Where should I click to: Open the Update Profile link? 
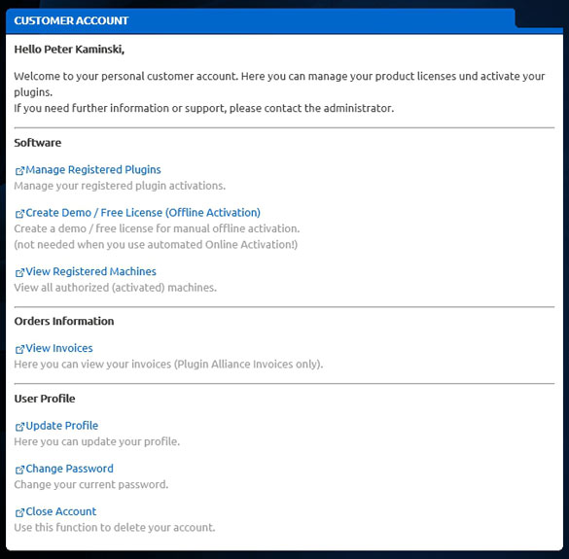[61, 426]
